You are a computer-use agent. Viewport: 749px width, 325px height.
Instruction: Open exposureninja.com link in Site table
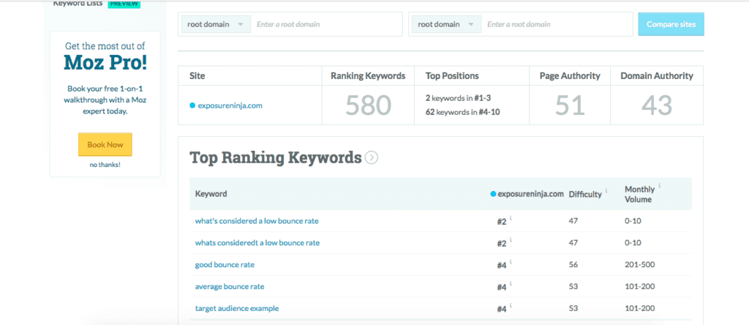click(x=230, y=105)
